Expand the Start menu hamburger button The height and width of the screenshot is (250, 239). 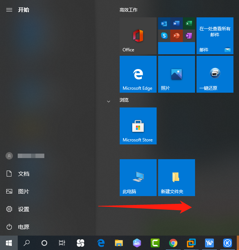click(9, 10)
